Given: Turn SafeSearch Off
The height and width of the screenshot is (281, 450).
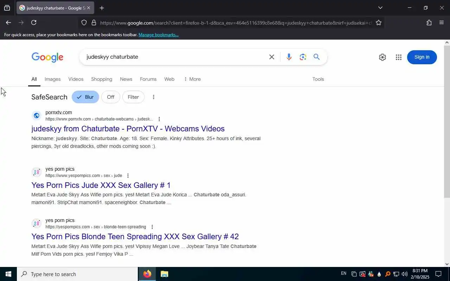Looking at the screenshot, I should pos(111,97).
